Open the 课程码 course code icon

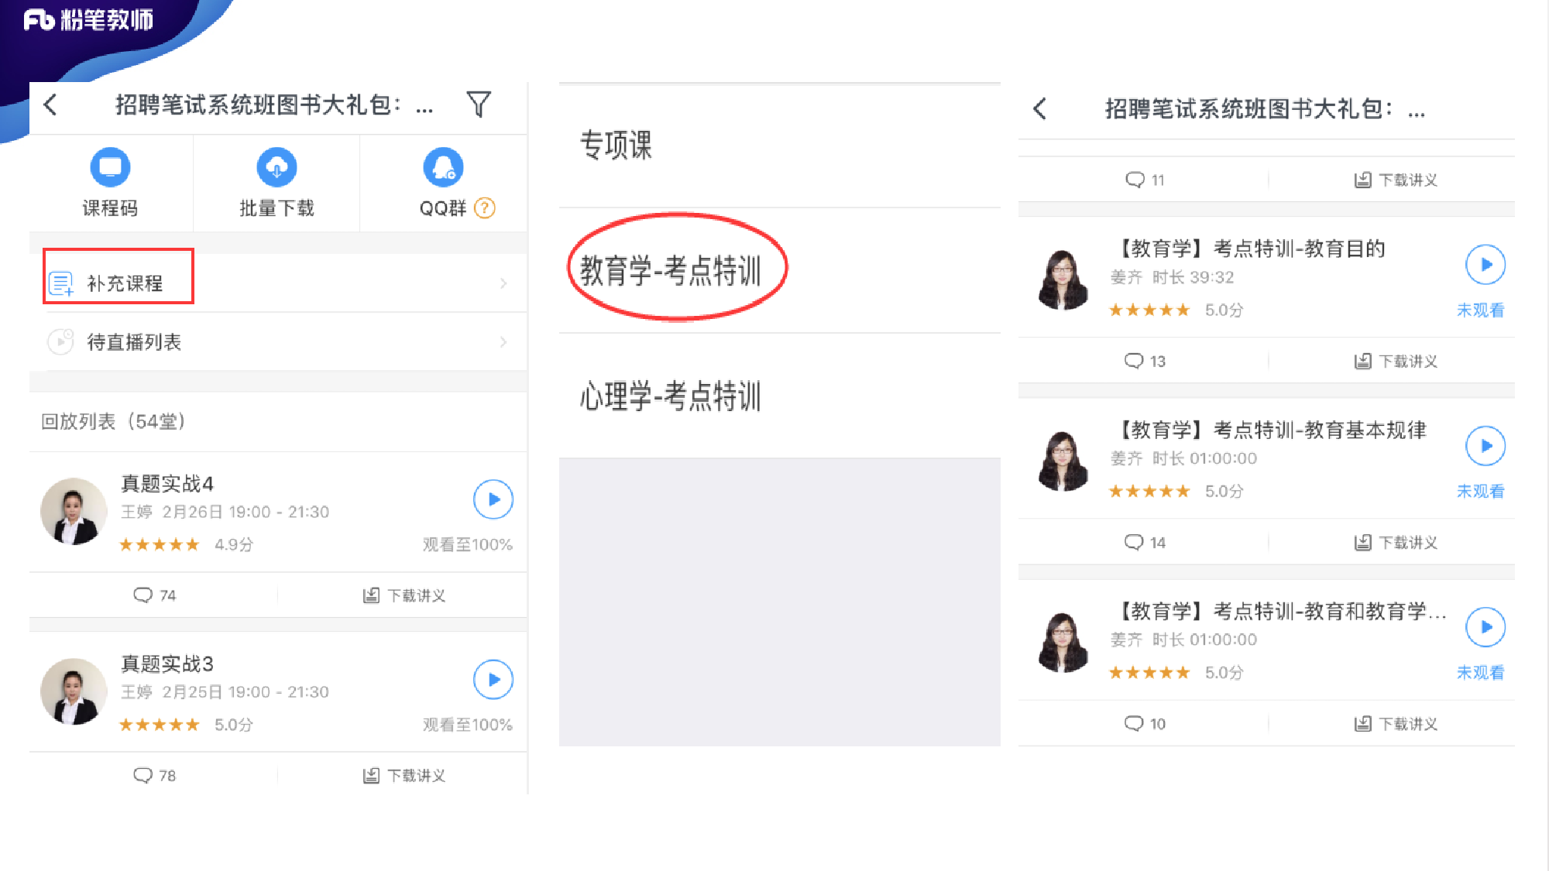(110, 167)
